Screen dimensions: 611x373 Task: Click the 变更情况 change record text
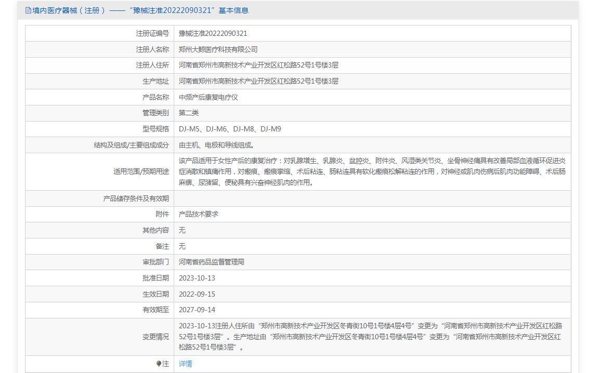[x=370, y=337]
